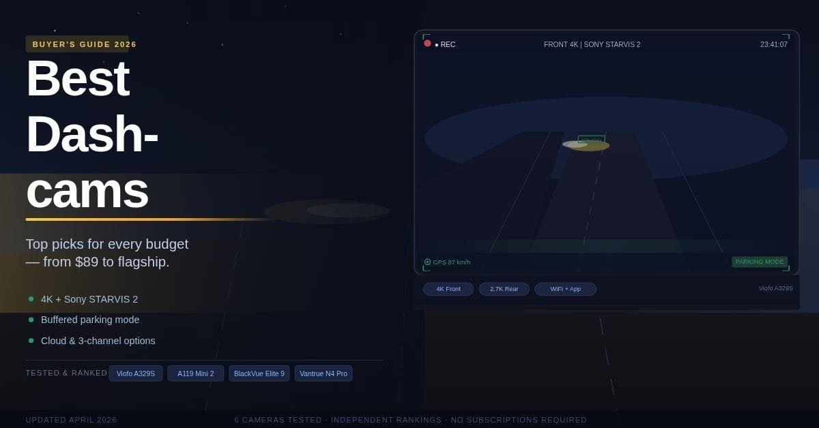Click the BUYER'S GUIDE 2026 badge
The width and height of the screenshot is (819, 428).
pyautogui.click(x=77, y=44)
